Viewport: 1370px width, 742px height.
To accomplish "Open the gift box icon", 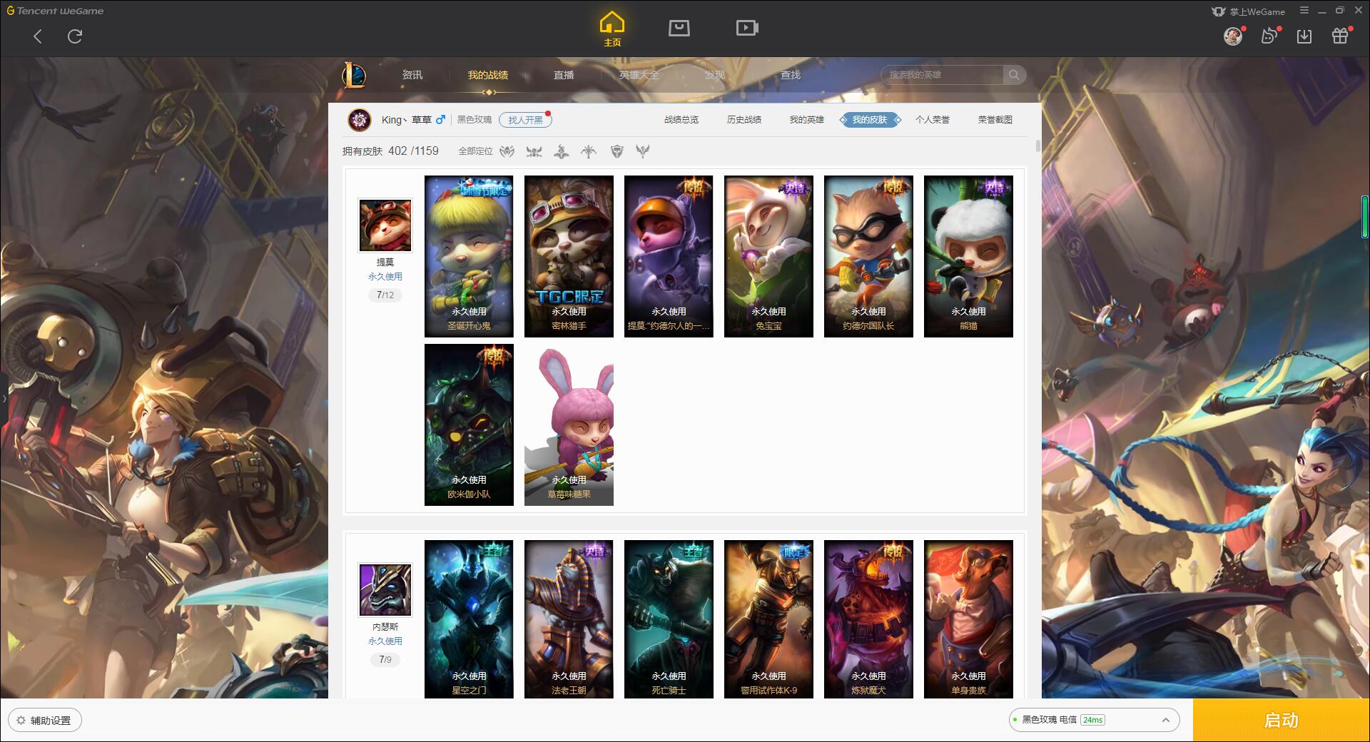I will point(1340,36).
